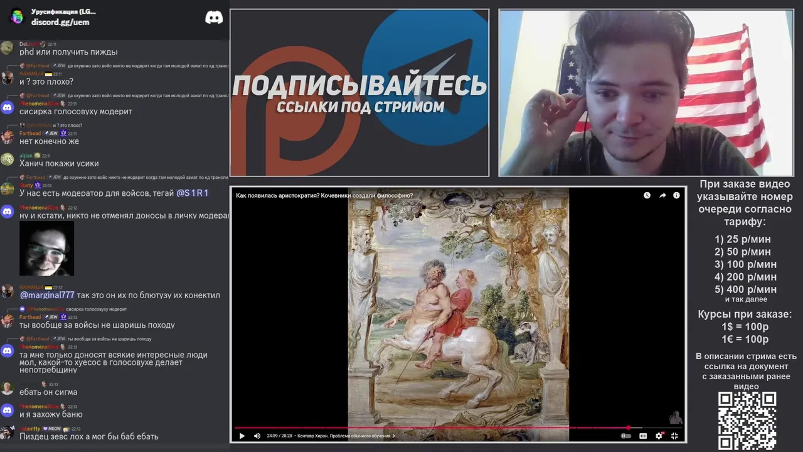The image size is (803, 452).
Task: Follow the discord.gg/uem invite text
Action: pyautogui.click(x=60, y=22)
